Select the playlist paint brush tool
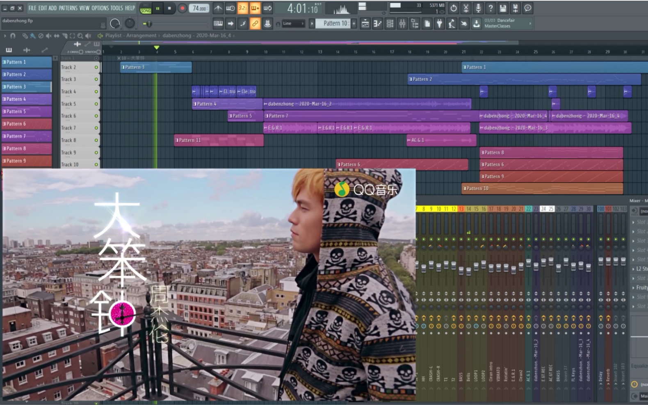The image size is (648, 405). pos(33,36)
